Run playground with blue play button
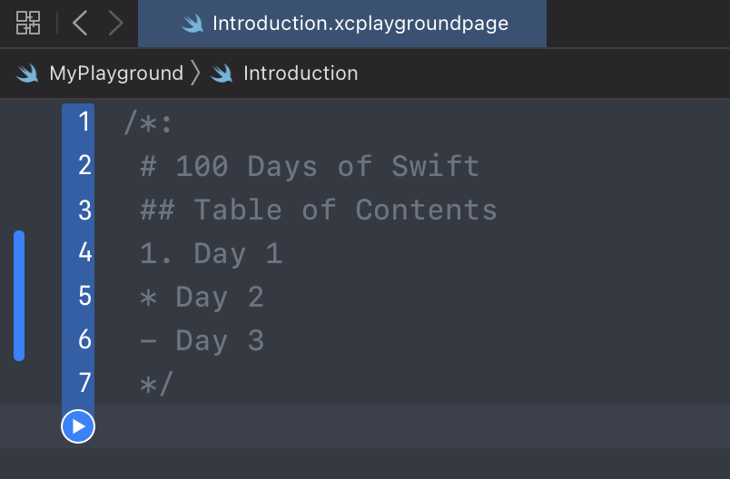 click(x=78, y=425)
